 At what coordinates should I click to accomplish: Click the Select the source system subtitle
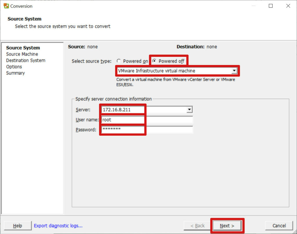63,26
